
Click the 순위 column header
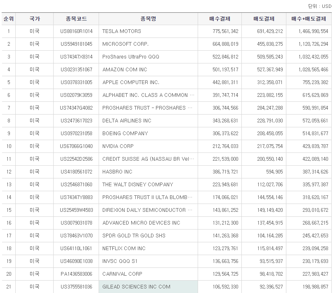coord(9,19)
